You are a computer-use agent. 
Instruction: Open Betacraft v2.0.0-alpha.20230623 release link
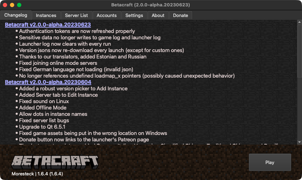tap(48, 24)
